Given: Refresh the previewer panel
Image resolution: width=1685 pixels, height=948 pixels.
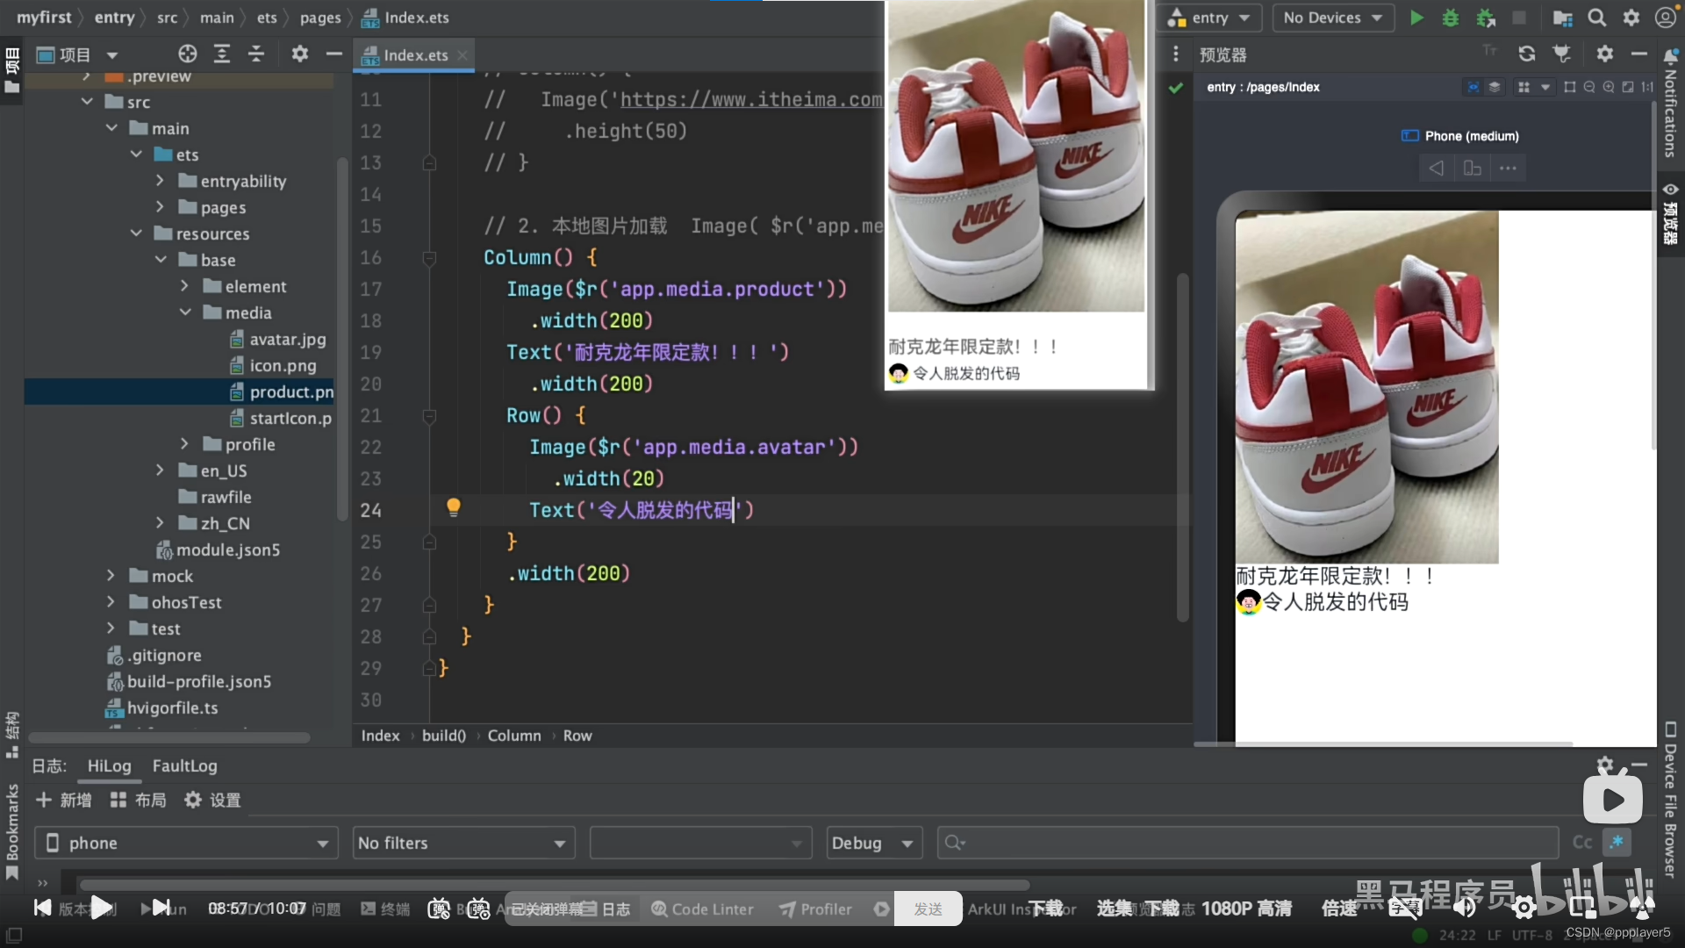Looking at the screenshot, I should tap(1527, 54).
